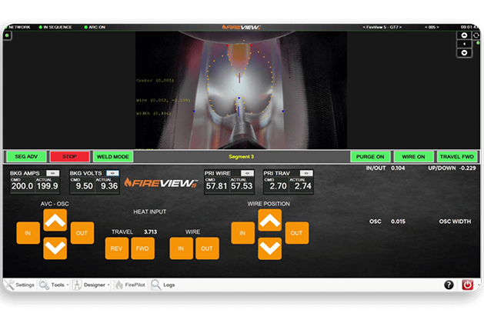Viewport: 484px width, 320px height.
Task: Click the Segment 3 status label
Action: point(242,156)
